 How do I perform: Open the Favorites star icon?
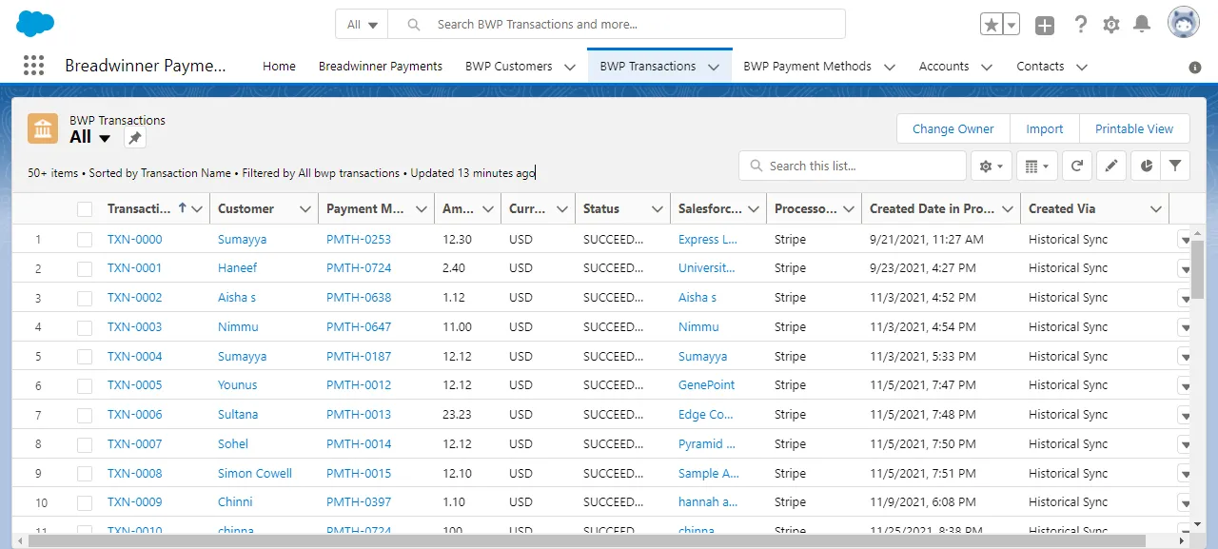(x=992, y=25)
